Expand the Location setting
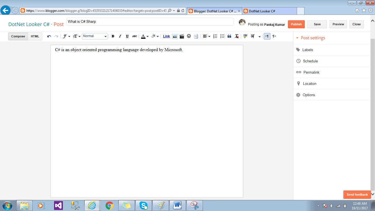375x211 pixels. (332, 84)
